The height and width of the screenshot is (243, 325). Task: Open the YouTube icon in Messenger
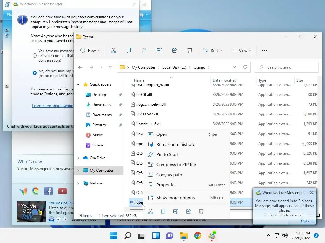pos(63,191)
